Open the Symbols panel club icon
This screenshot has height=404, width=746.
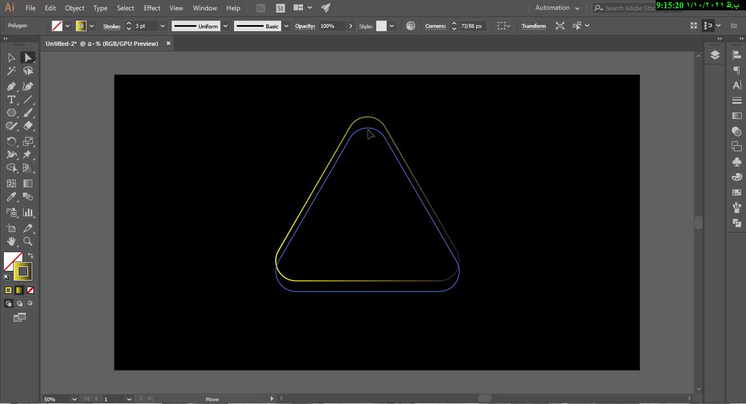pos(737,162)
